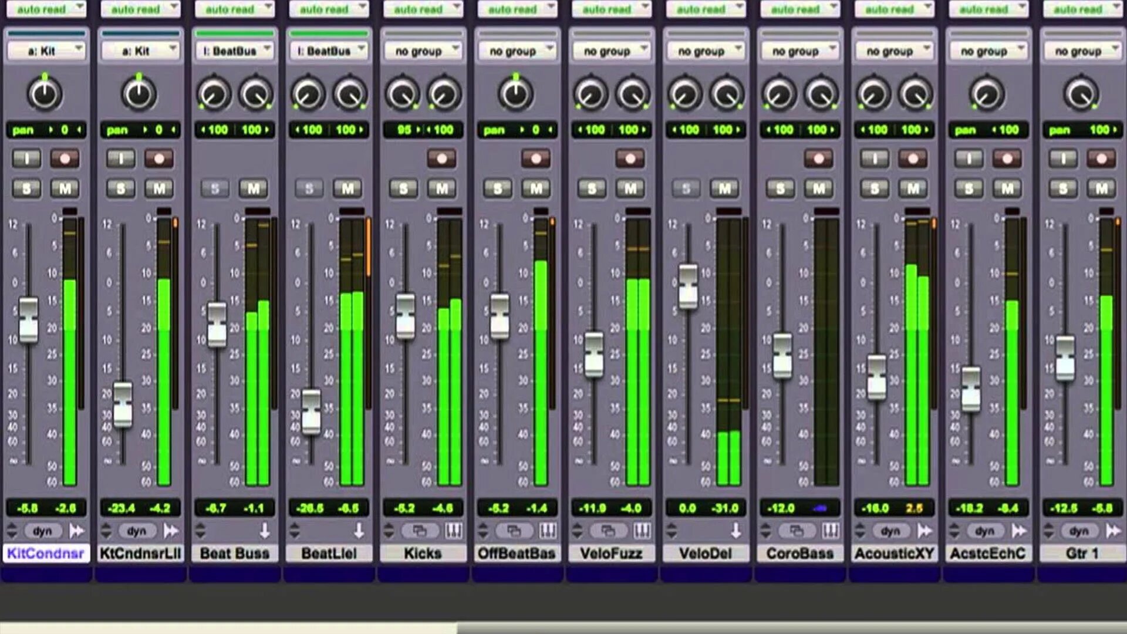Solo the VeloFuzz track
1127x634 pixels.
coord(592,188)
